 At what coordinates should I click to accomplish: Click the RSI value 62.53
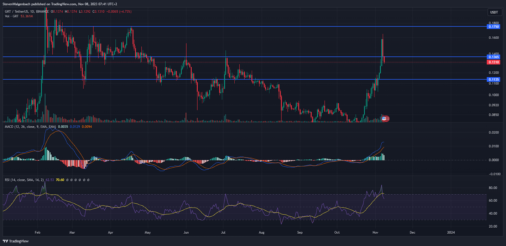pos(50,180)
